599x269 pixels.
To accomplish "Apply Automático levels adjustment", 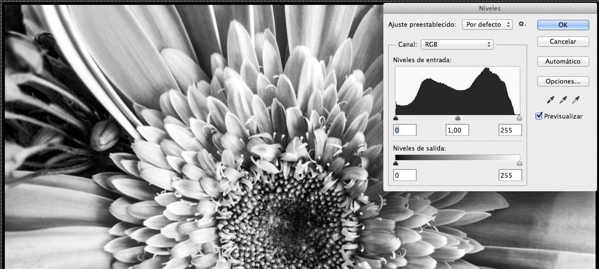I will click(x=563, y=62).
